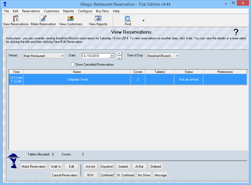The height and width of the screenshot is (185, 251).
Task: Click the bottom Edit button
Action: 72,167
